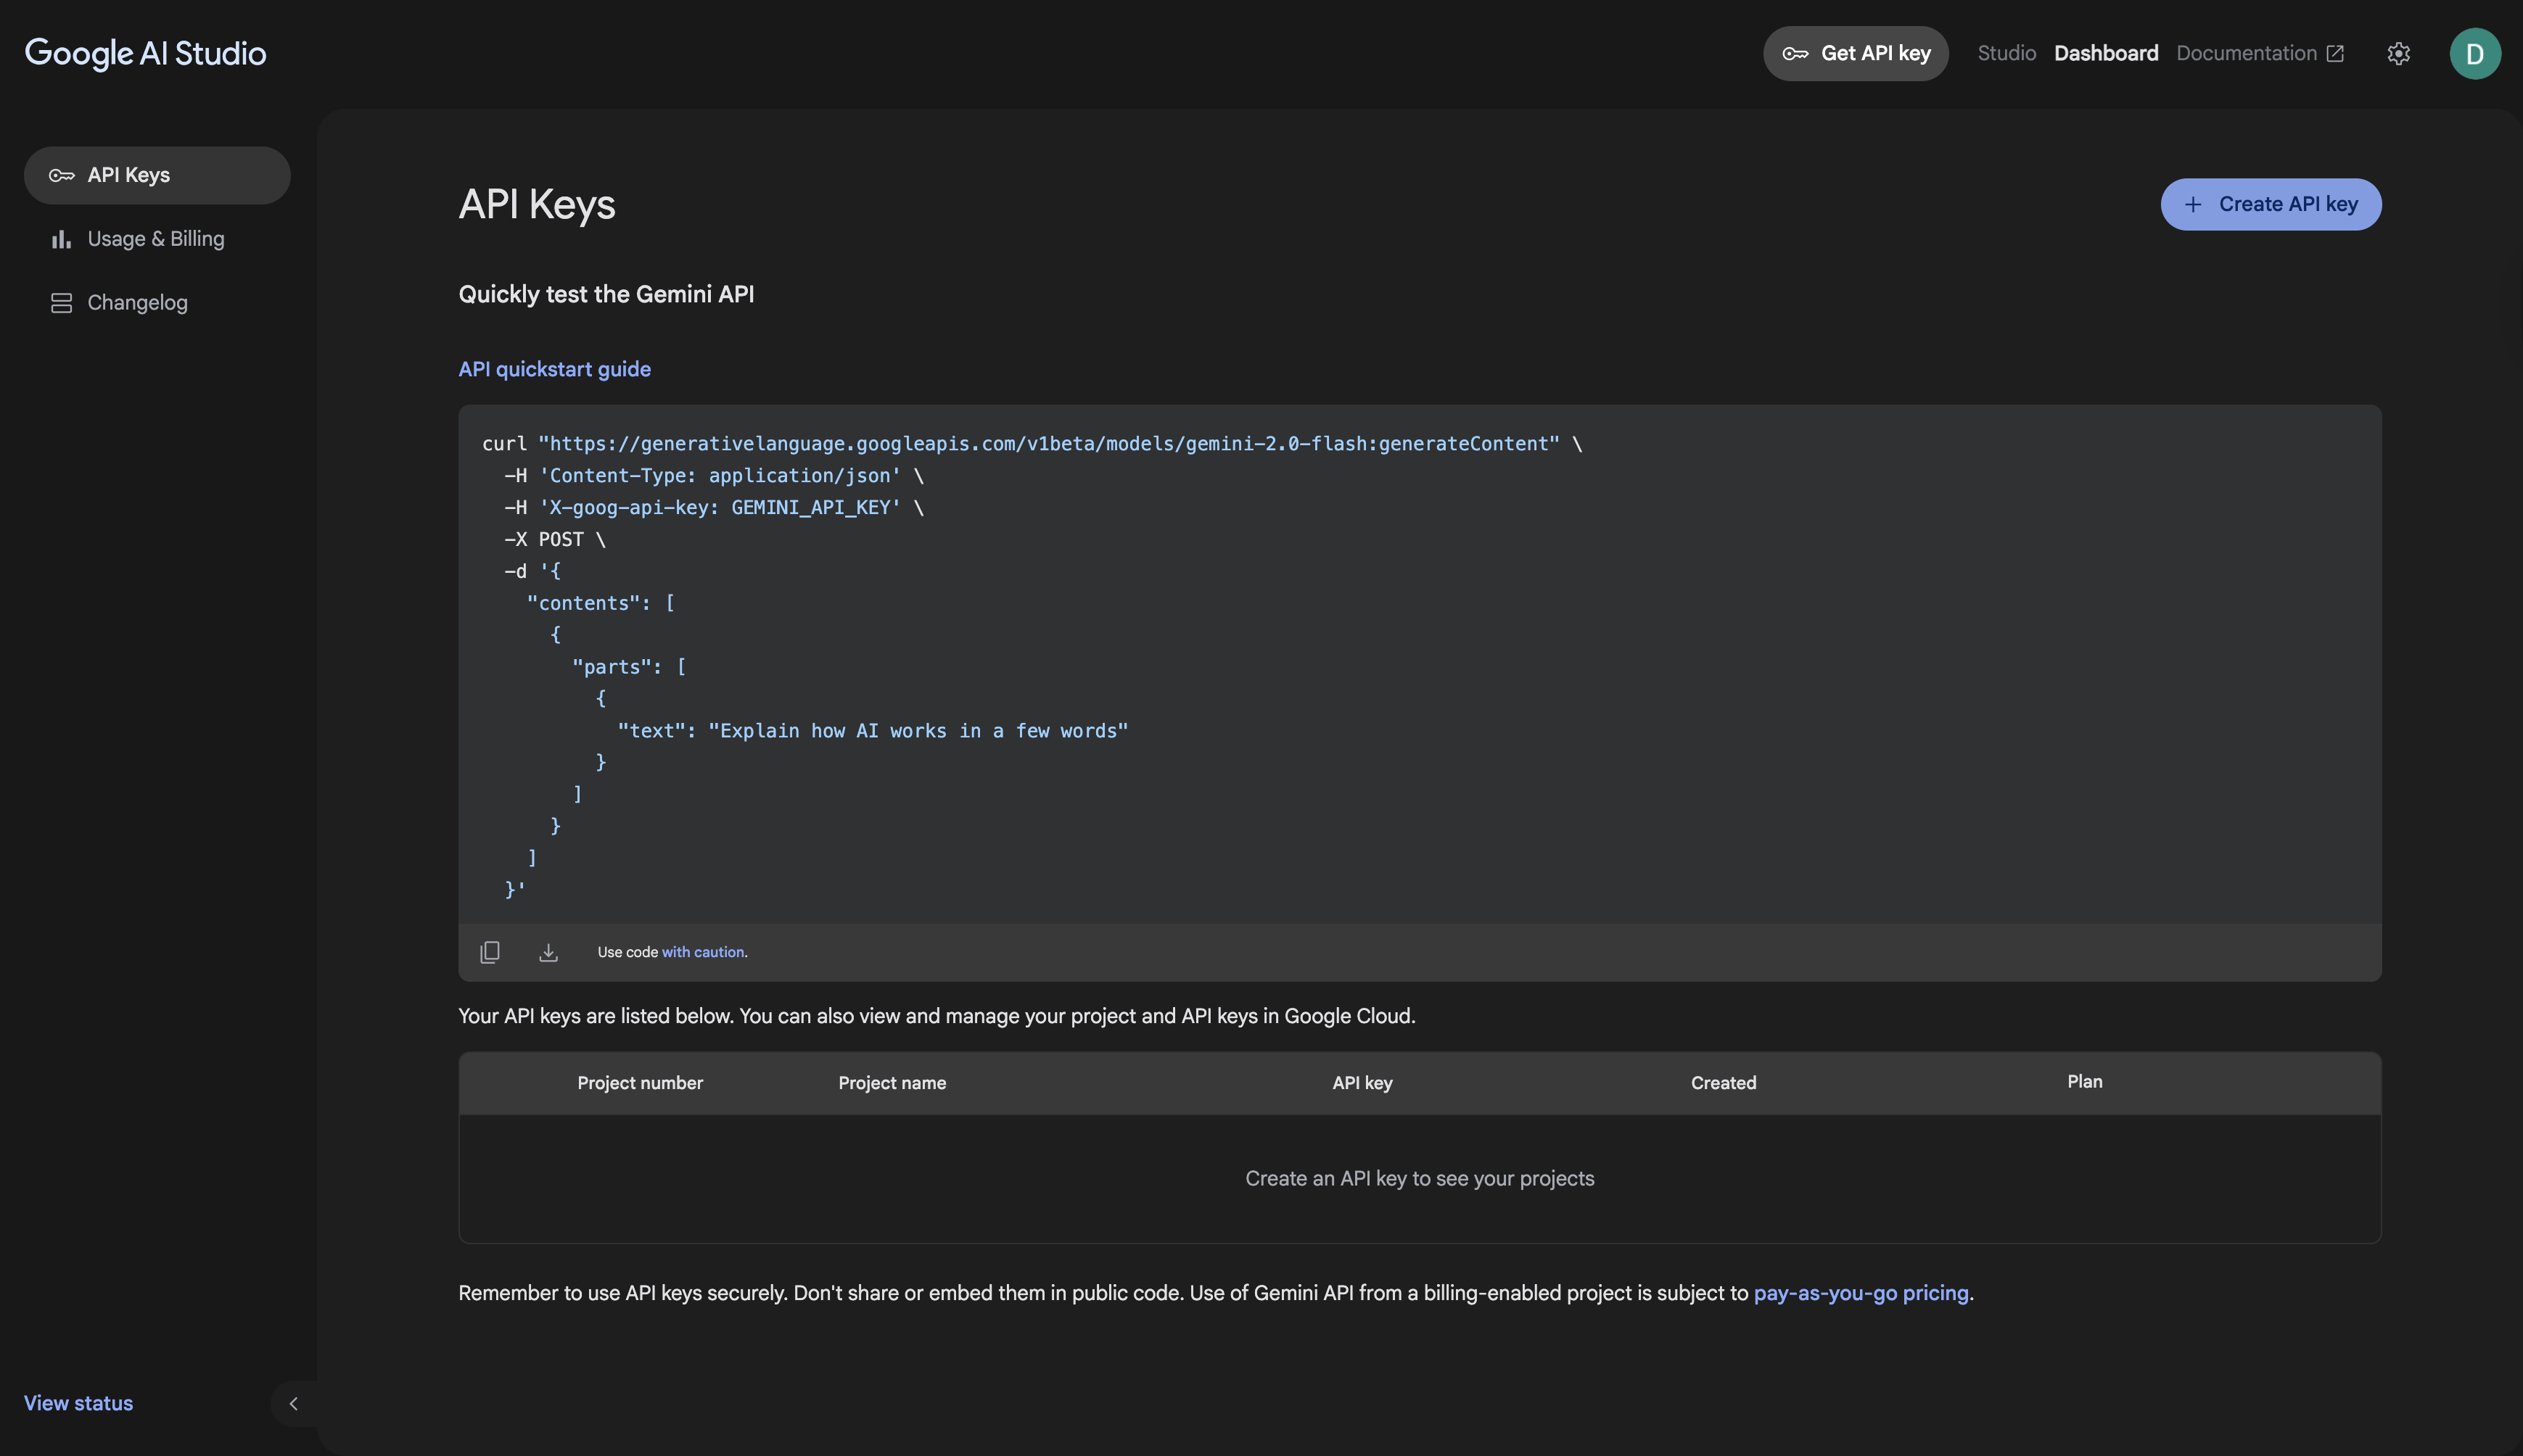2523x1456 pixels.
Task: Click 'Create an API key to see your projects' message
Action: (1420, 1179)
